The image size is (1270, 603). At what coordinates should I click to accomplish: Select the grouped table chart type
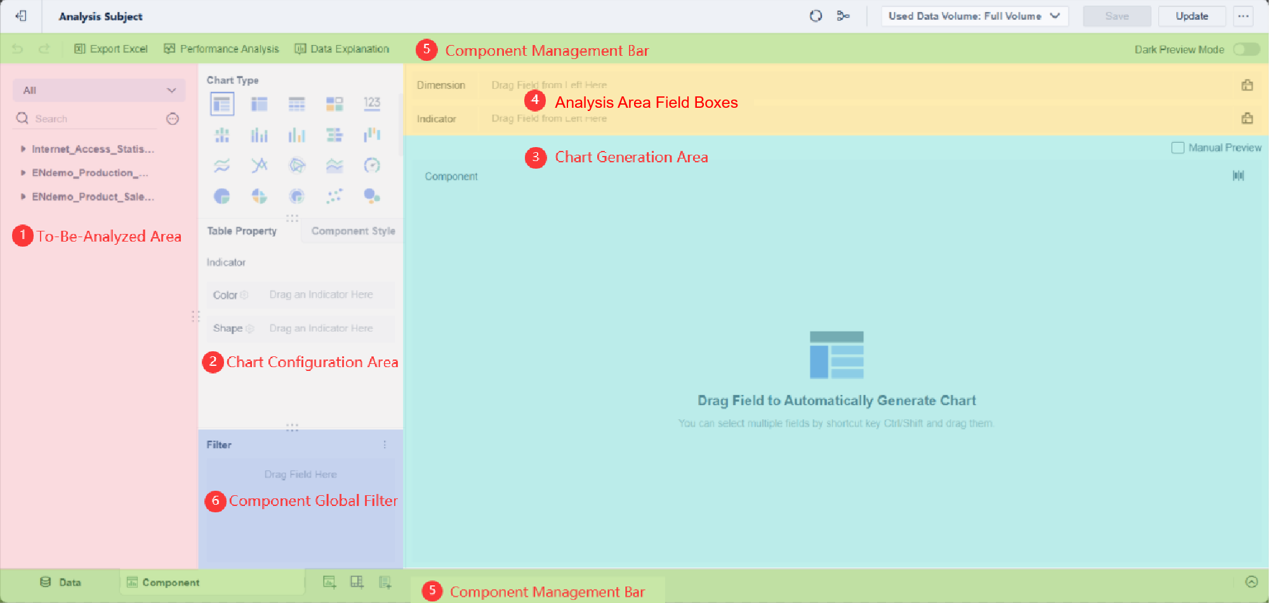(x=259, y=103)
